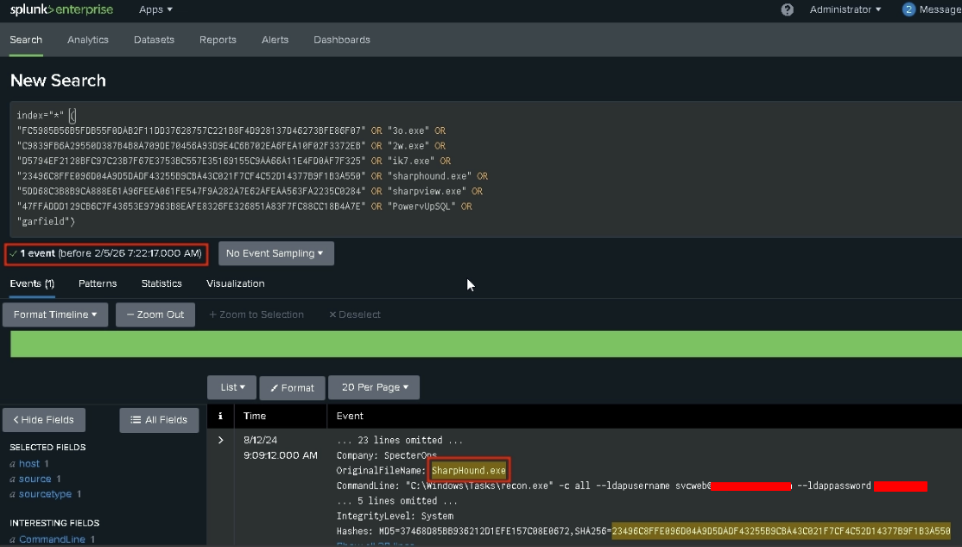Screen dimensions: 962x547
Task: Click the Format pencil button
Action: [x=292, y=388]
